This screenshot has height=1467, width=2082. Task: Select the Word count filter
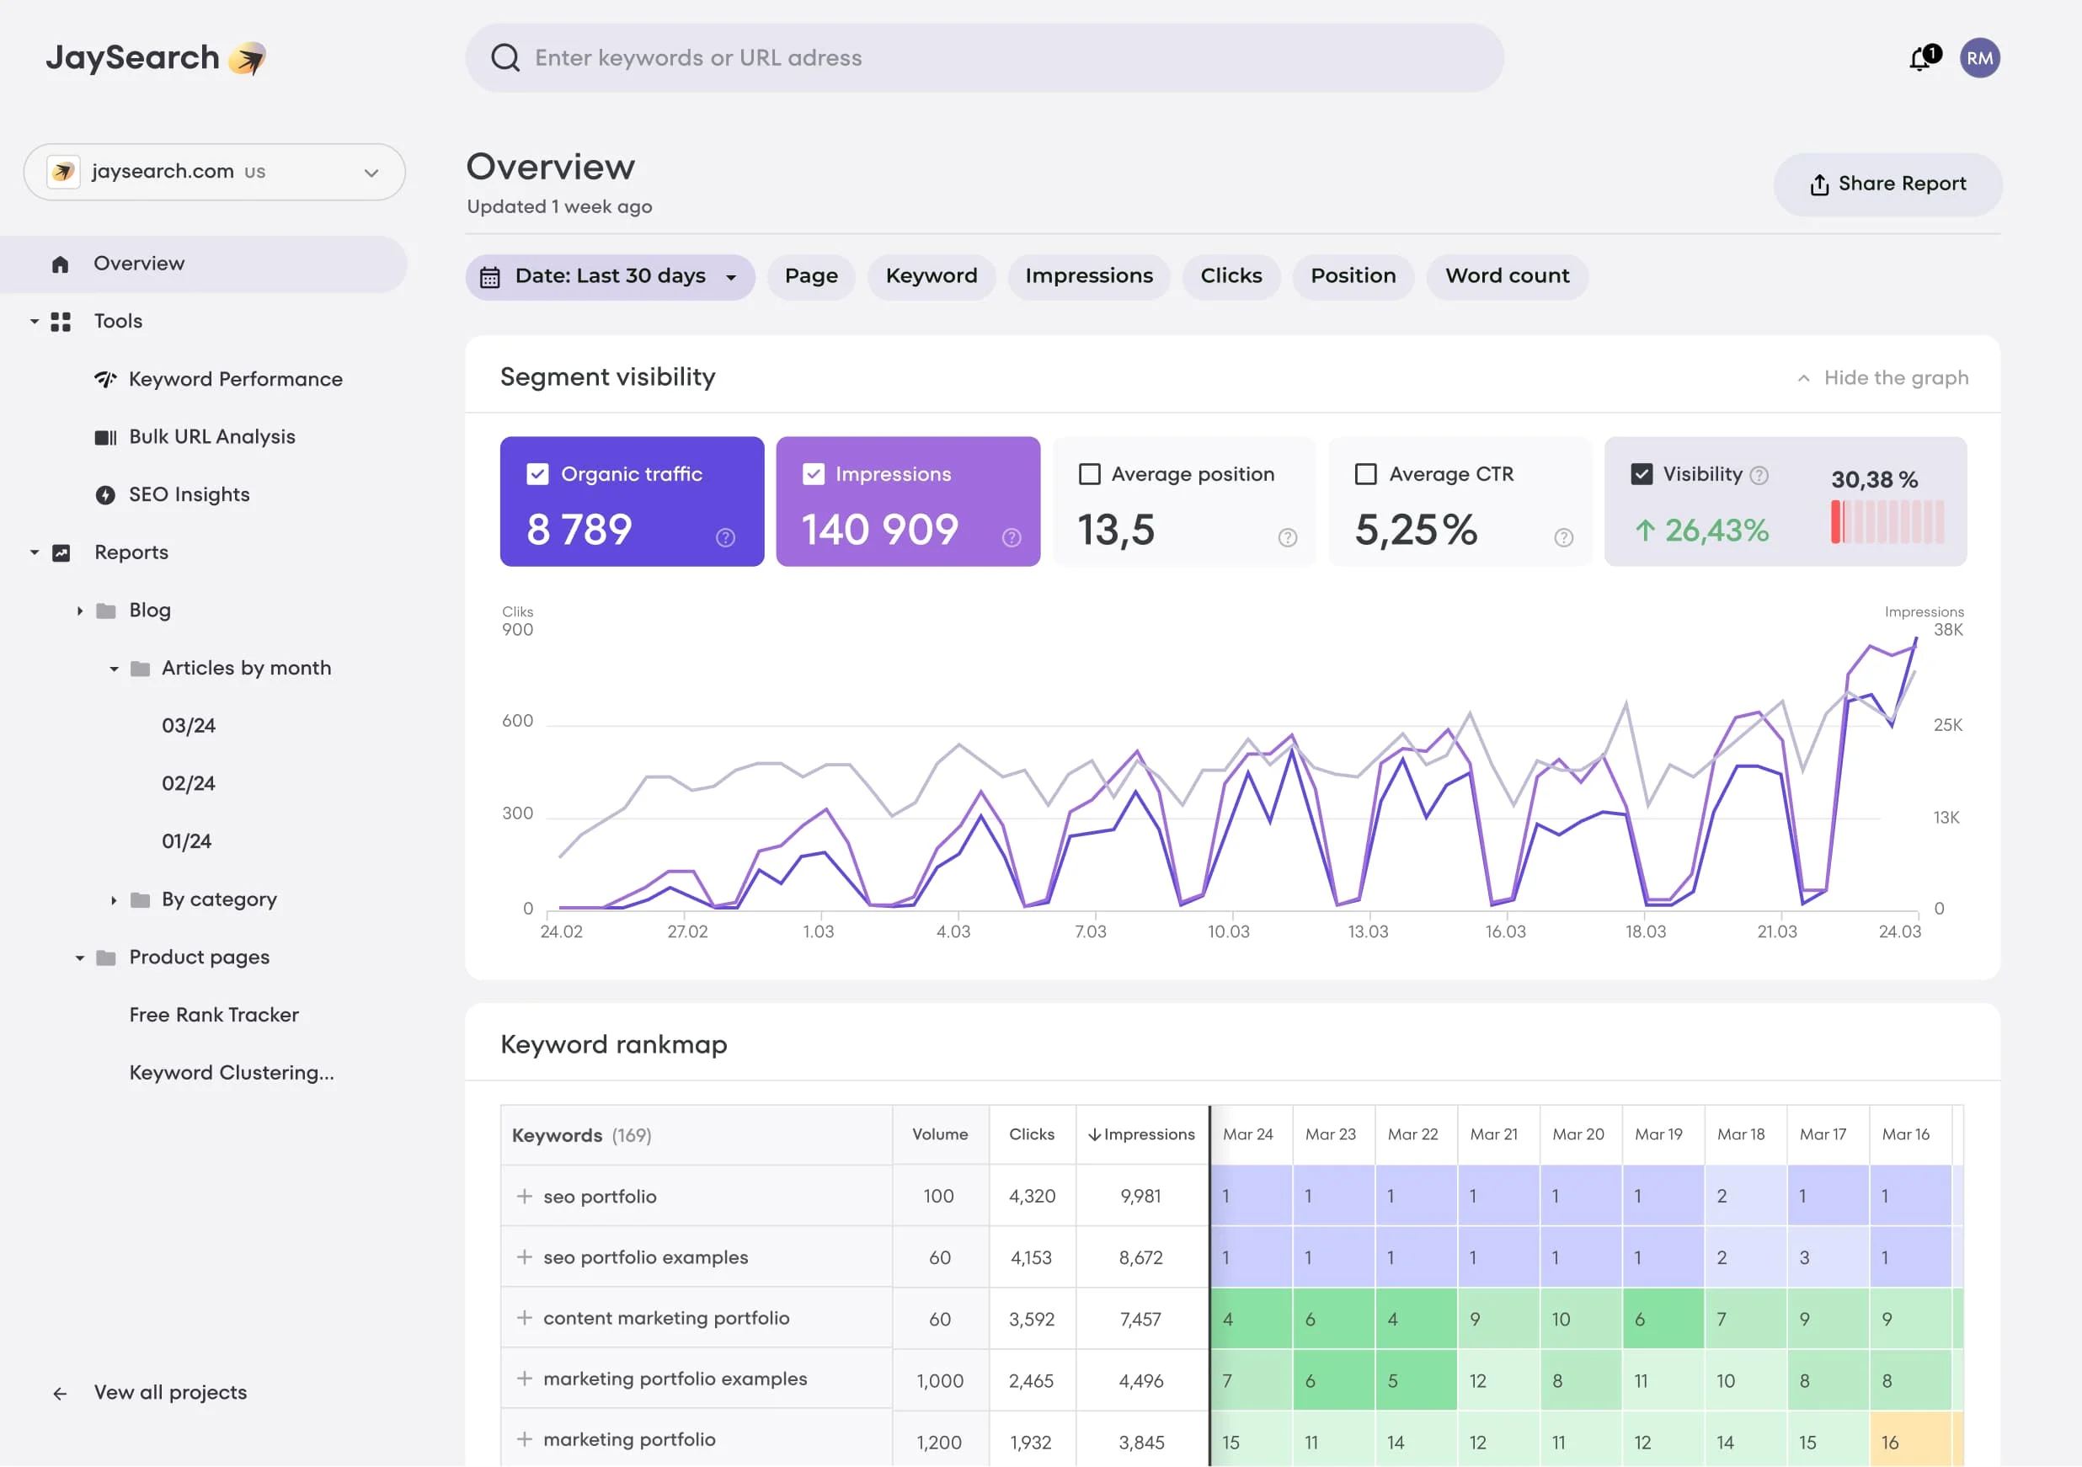[x=1507, y=275]
